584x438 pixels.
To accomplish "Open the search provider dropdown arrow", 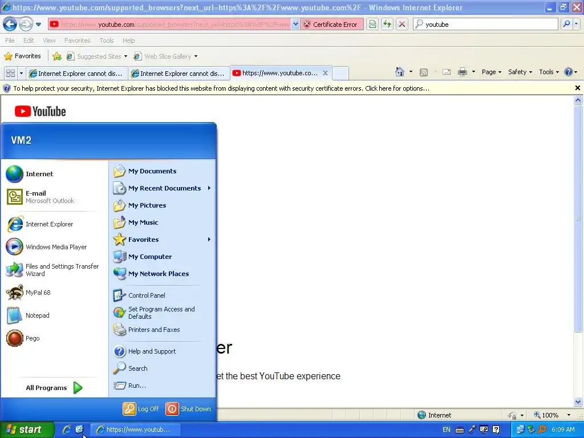I will 576,24.
